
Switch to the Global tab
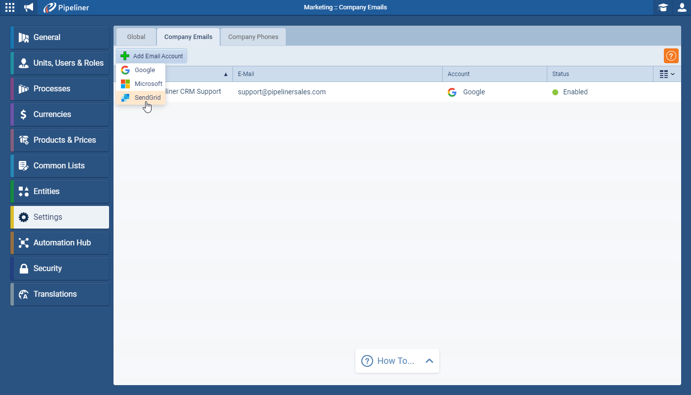[x=136, y=37]
